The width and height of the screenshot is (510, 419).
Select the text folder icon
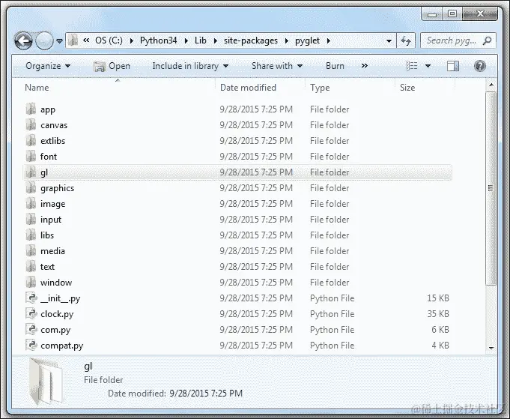31,266
